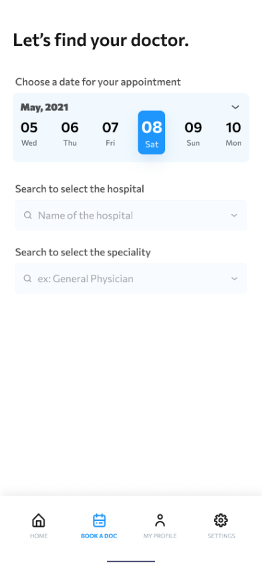Select date 05 Wed
262x567 pixels.
tap(29, 133)
